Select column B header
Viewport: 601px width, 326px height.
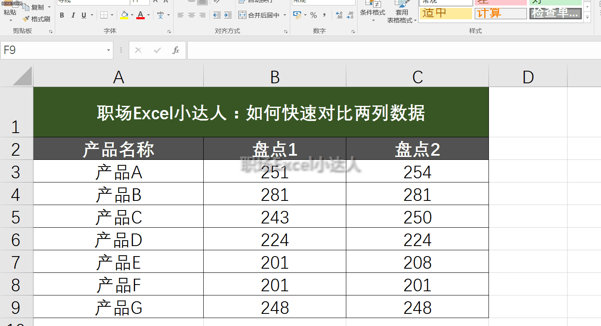point(275,77)
